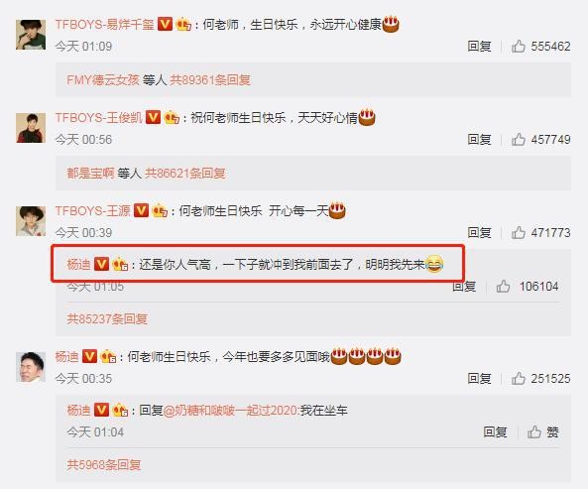Image resolution: width=588 pixels, height=489 pixels.
Task: Open the 都是宝啊 user link
Action: [x=90, y=173]
